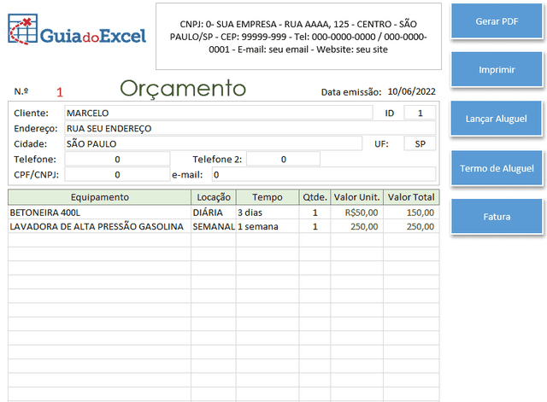Select quantity cell in LAVADORA row
Screen dimensions: 547x402
click(x=315, y=226)
